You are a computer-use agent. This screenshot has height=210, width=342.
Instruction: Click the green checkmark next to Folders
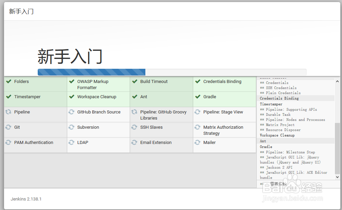click(9, 81)
